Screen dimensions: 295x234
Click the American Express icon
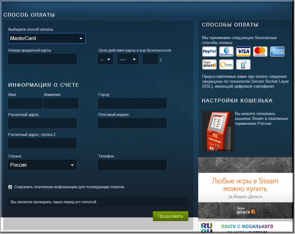click(277, 51)
